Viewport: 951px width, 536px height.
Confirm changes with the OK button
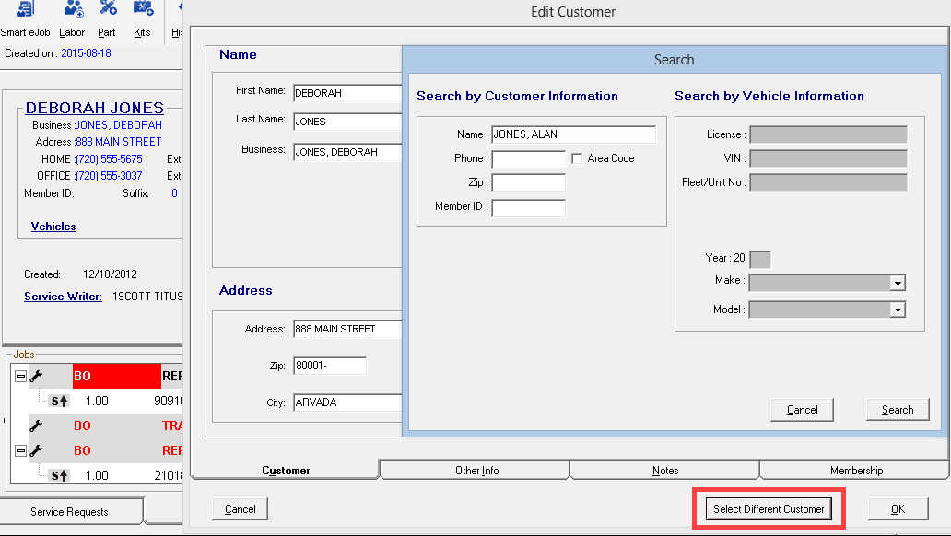[x=898, y=507]
